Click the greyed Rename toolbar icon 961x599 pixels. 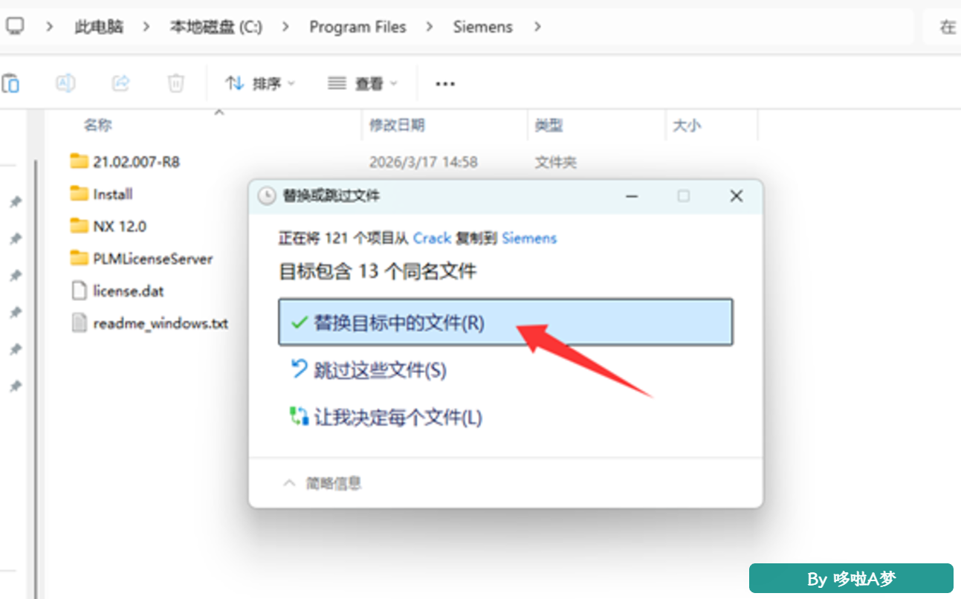(65, 83)
